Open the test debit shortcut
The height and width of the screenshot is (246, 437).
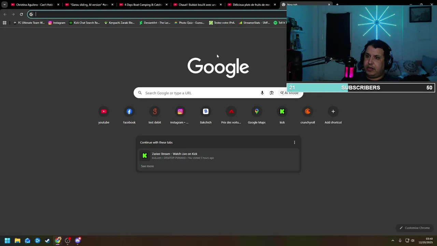[x=155, y=115]
